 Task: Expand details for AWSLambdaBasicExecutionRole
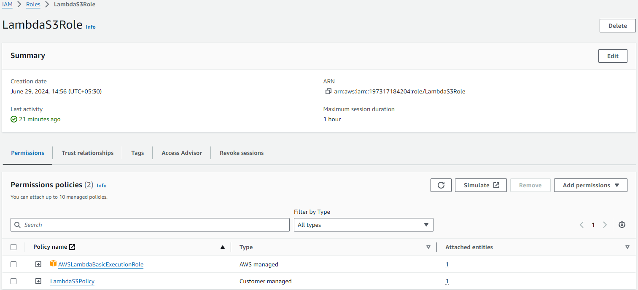[38, 264]
